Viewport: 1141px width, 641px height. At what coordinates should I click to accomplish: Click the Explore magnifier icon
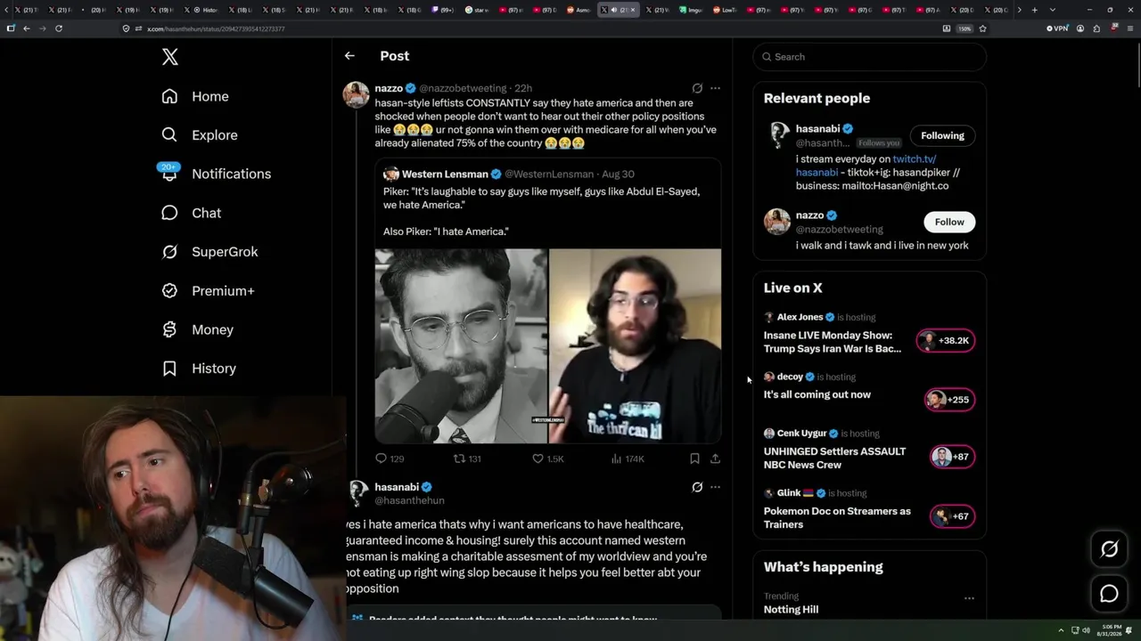point(169,135)
